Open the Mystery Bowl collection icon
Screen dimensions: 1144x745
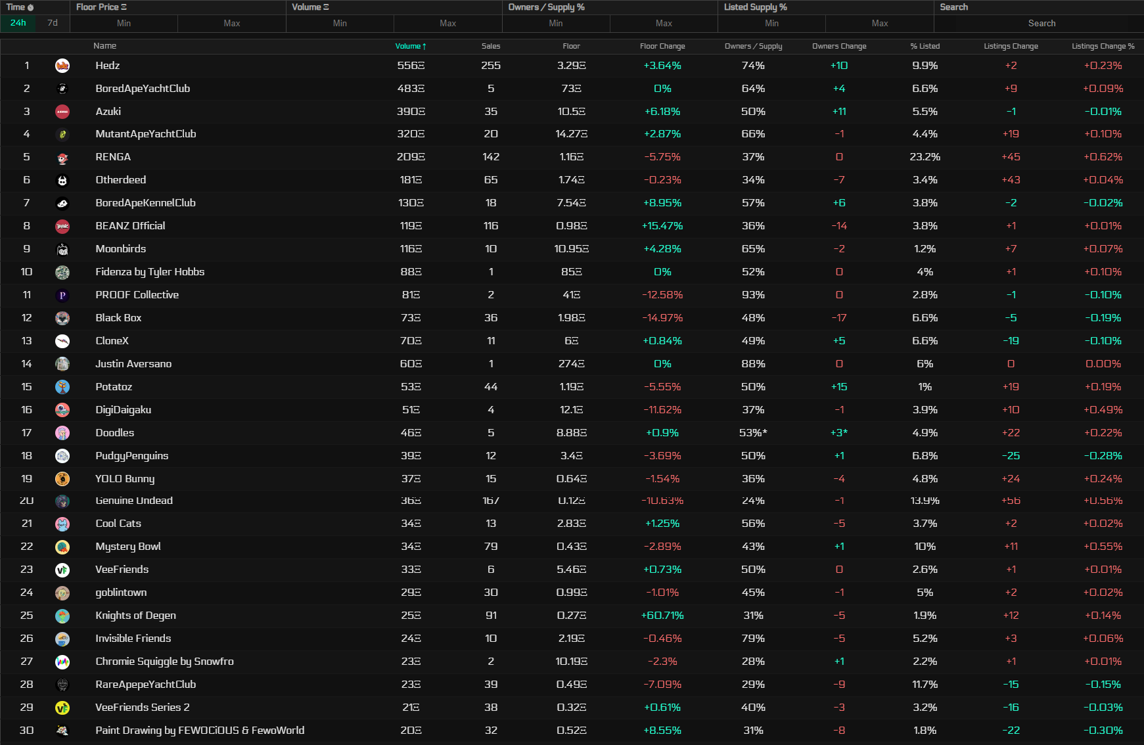pyautogui.click(x=62, y=547)
